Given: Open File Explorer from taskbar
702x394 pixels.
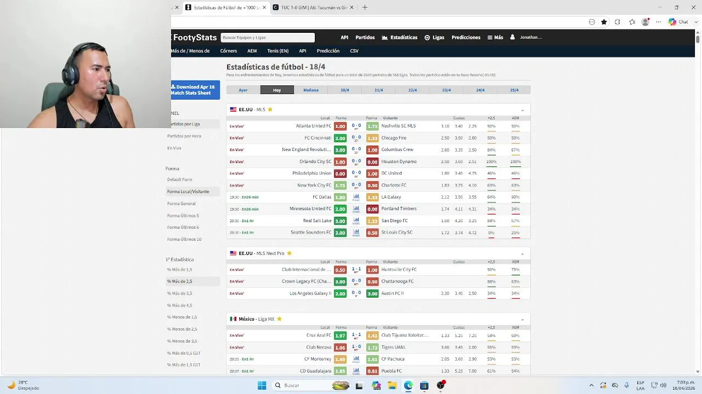Looking at the screenshot, I should [392, 385].
